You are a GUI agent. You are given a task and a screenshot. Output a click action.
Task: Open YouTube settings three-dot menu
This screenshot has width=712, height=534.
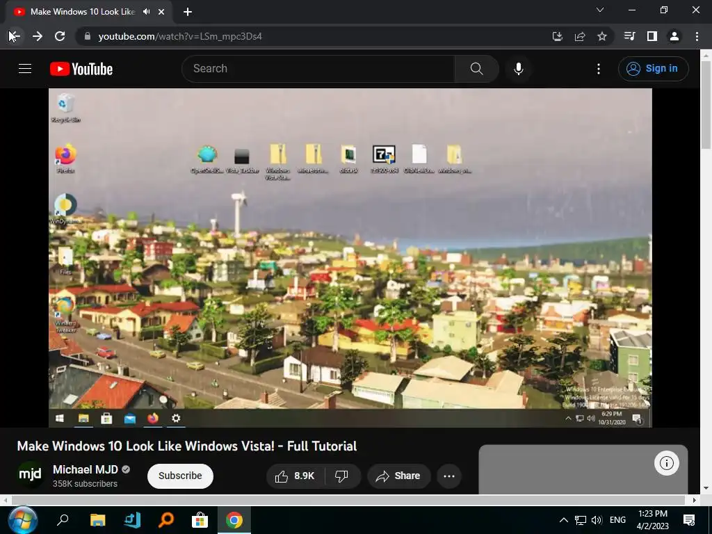(599, 69)
